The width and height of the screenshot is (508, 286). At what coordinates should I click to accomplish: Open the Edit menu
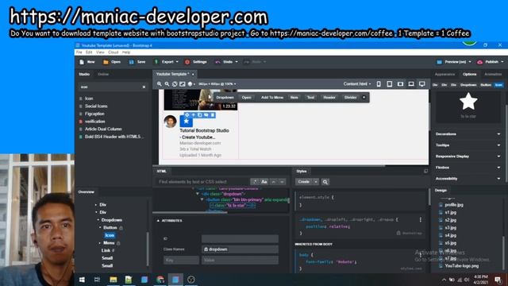pos(89,52)
